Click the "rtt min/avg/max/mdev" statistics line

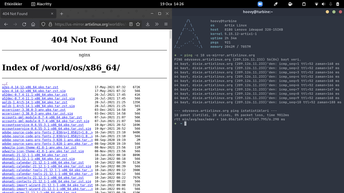tap(230, 119)
